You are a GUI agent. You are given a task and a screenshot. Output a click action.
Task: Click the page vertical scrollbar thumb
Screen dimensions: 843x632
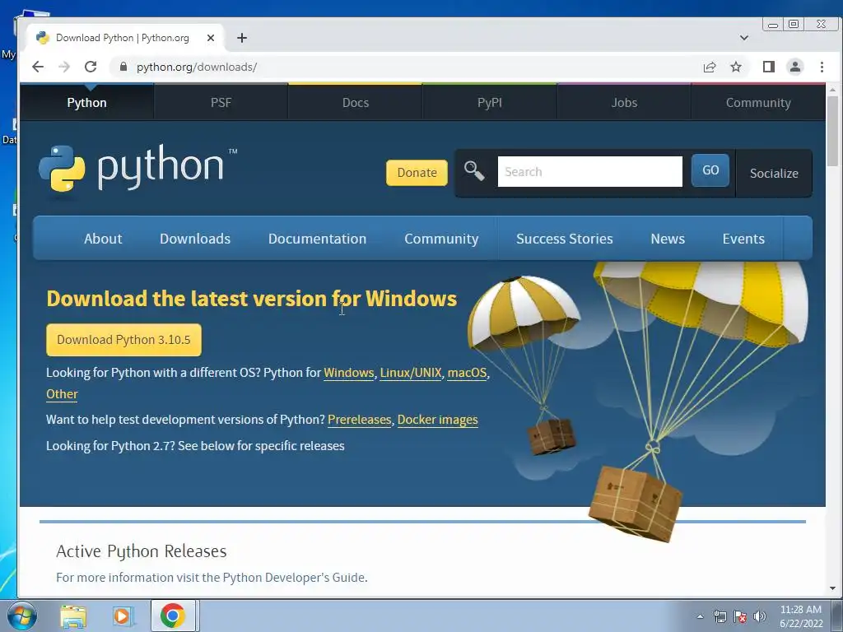tap(832, 132)
